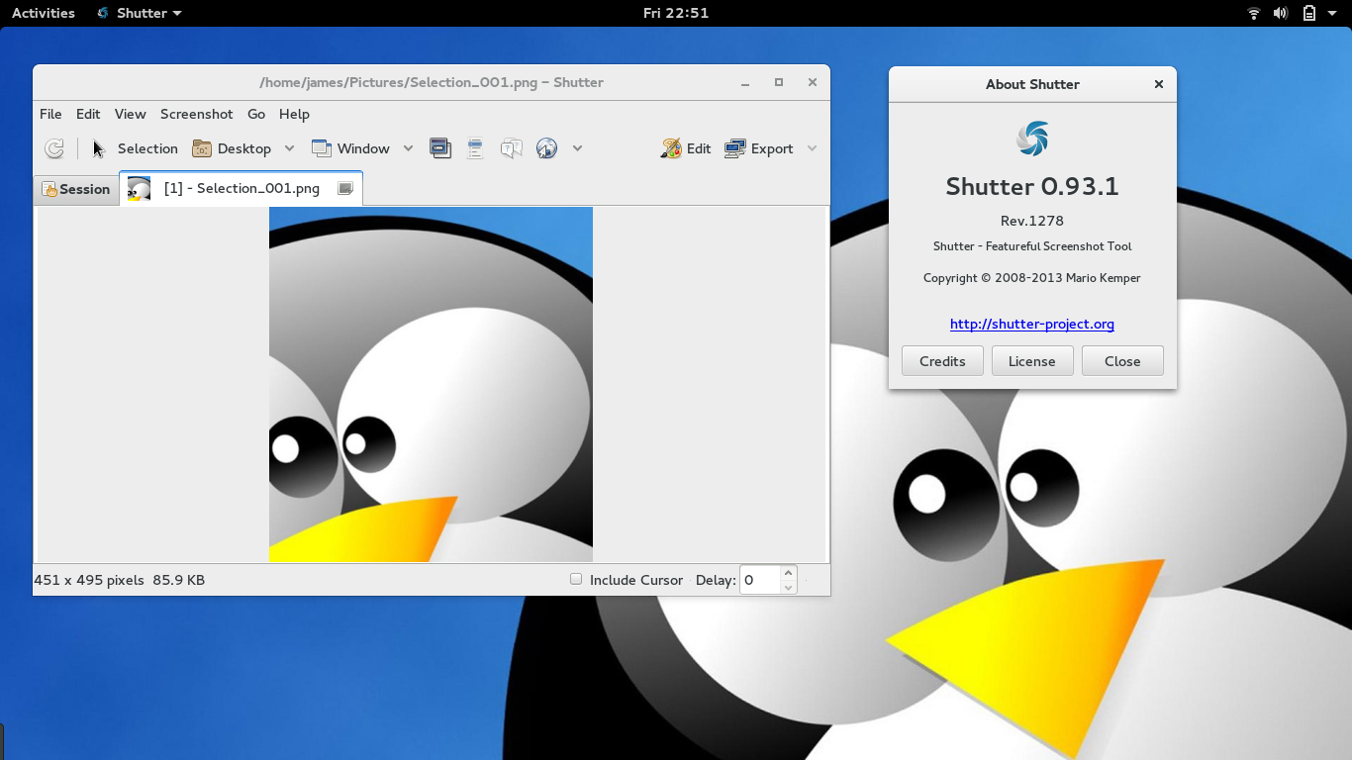Select the Selection_001.png tab
The image size is (1352, 760).
pos(241,188)
